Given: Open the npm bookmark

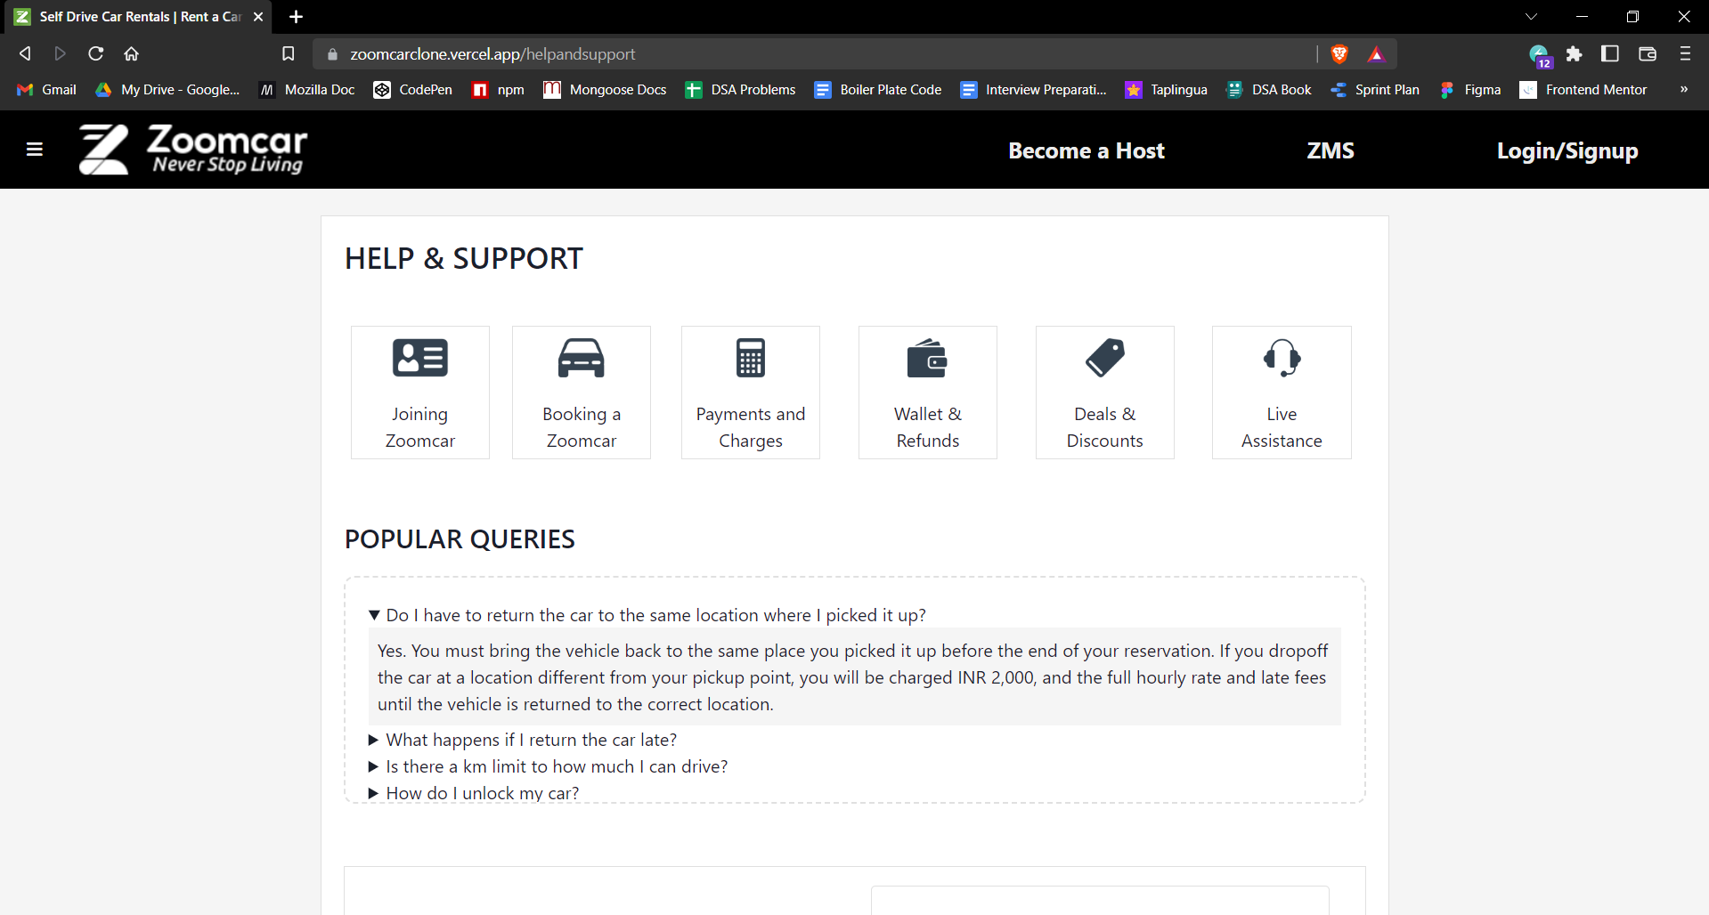Looking at the screenshot, I should (x=499, y=89).
